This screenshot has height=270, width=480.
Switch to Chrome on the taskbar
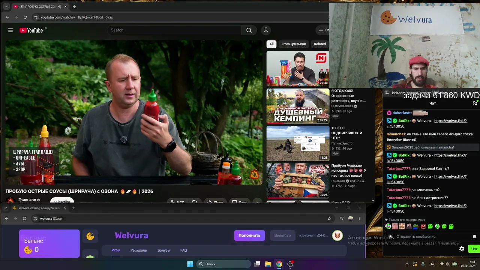(x=279, y=264)
